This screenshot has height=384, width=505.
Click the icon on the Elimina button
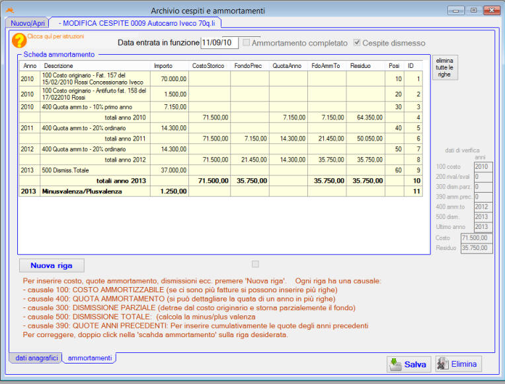442,364
